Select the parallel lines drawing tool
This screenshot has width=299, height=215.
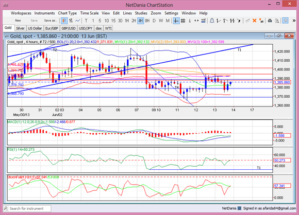(x=247, y=21)
